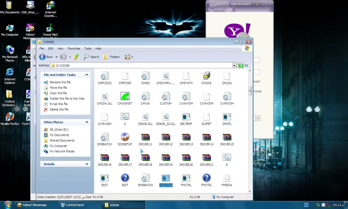The height and width of the screenshot is (209, 348).
Task: Collapse File and Folder Tasks panel
Action: pyautogui.click(x=87, y=75)
